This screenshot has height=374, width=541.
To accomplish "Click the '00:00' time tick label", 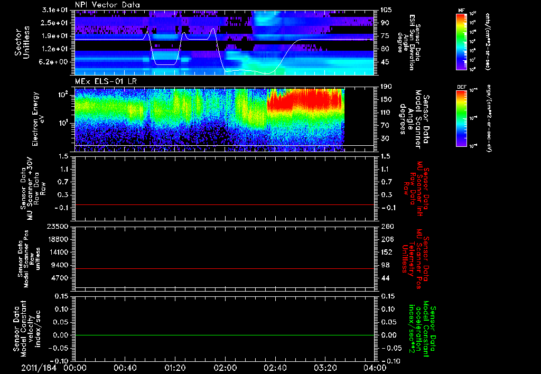I will 75,368.
